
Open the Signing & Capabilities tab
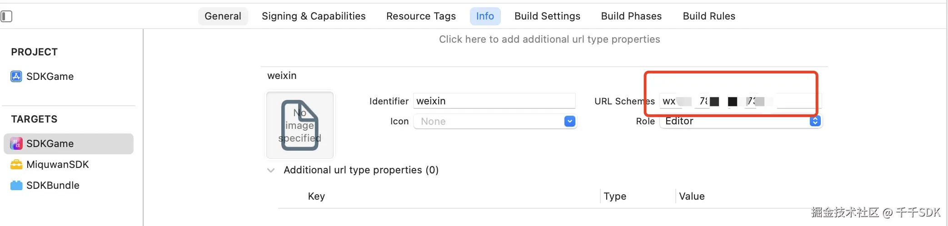point(314,16)
